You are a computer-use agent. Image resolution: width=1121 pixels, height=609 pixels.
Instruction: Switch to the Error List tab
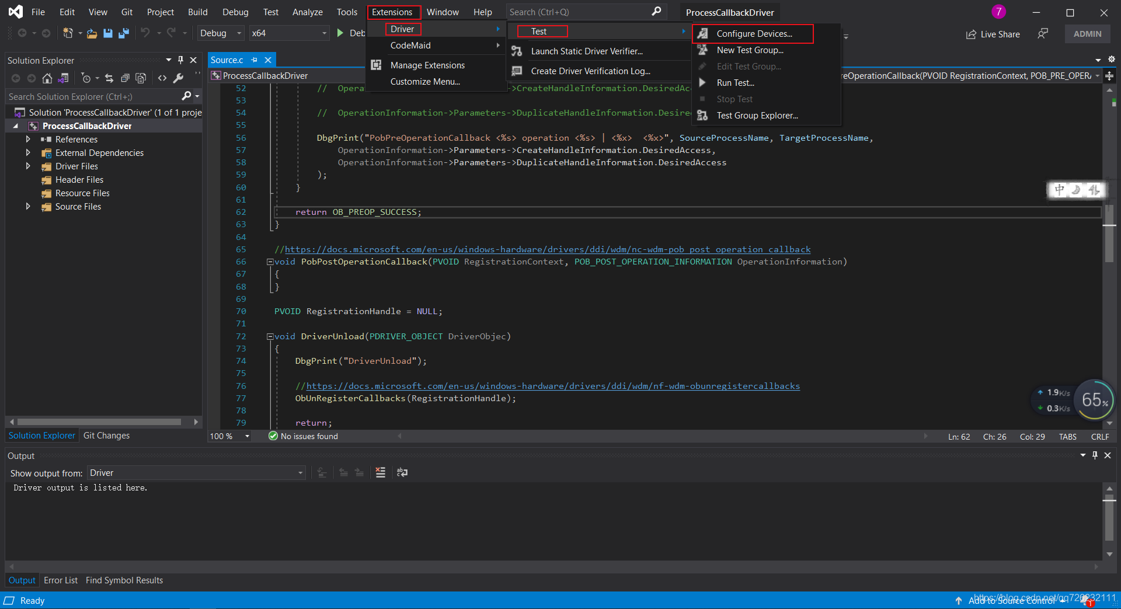[61, 580]
